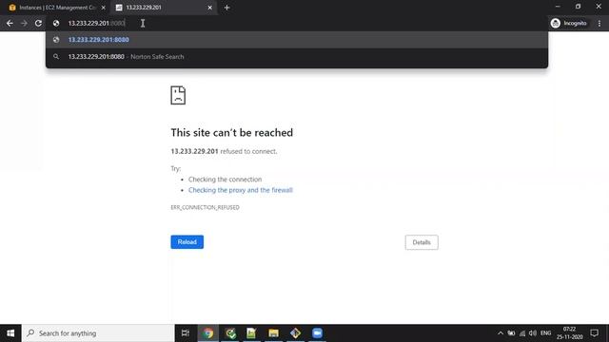Go back to the previous page

(x=10, y=23)
